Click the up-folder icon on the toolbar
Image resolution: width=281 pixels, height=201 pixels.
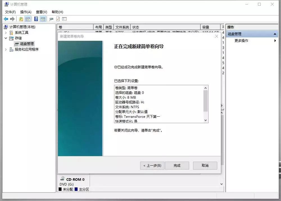point(21,19)
